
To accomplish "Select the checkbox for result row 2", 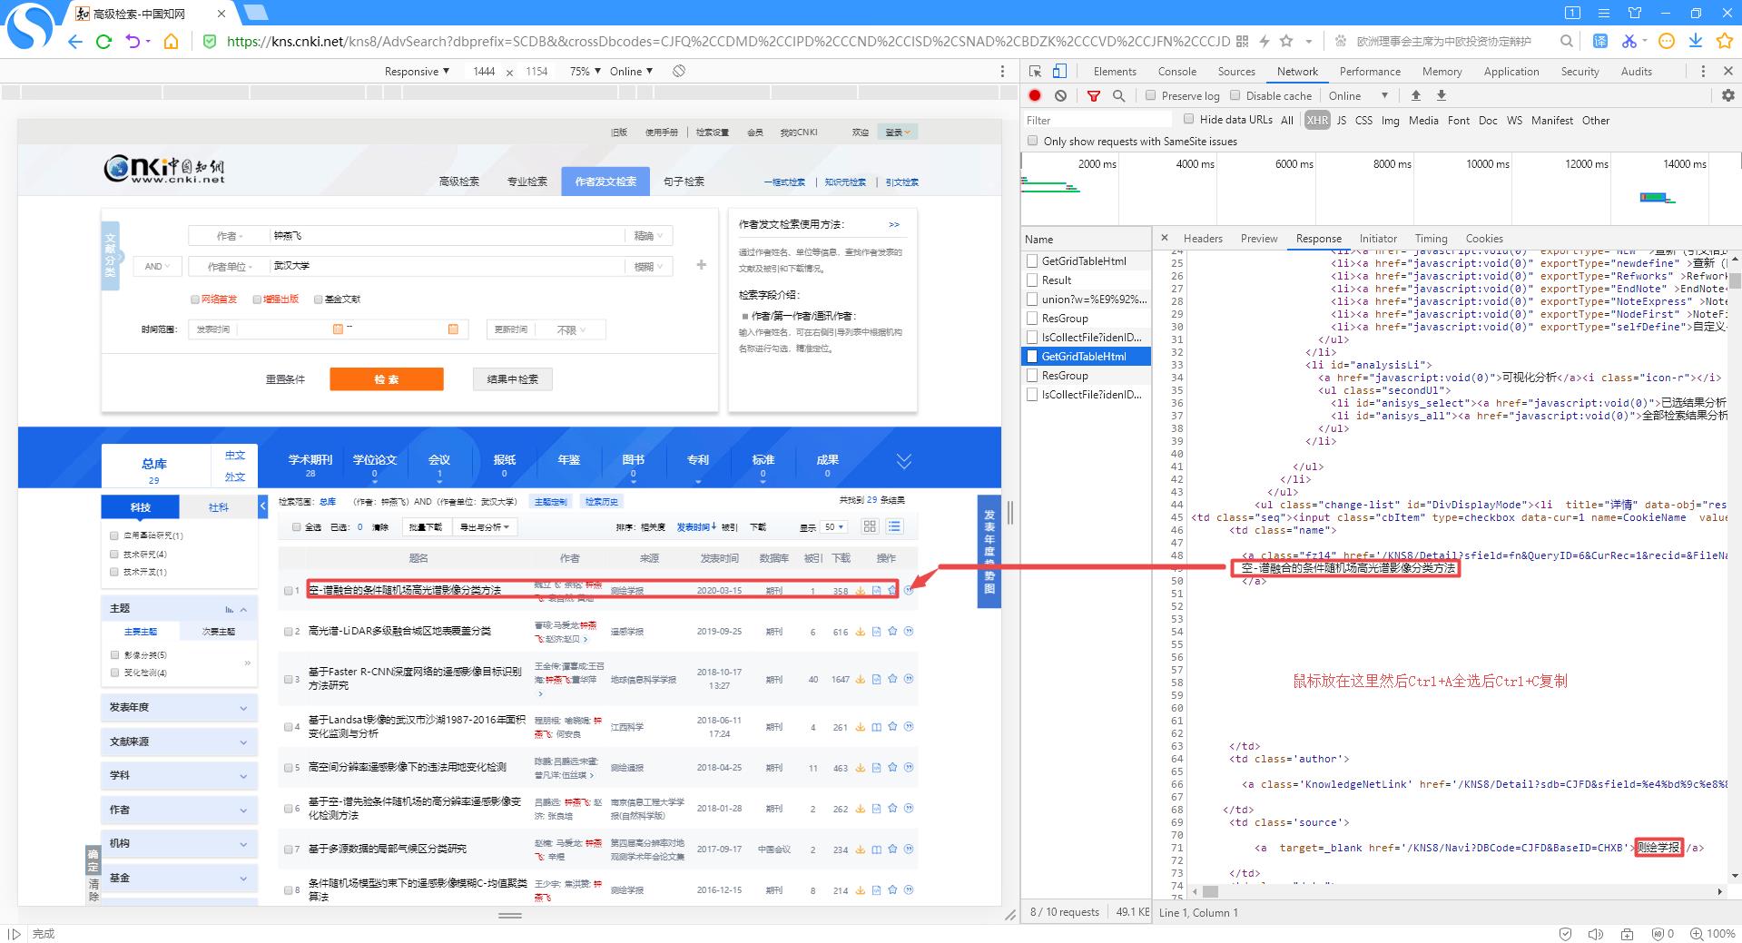I will [289, 632].
